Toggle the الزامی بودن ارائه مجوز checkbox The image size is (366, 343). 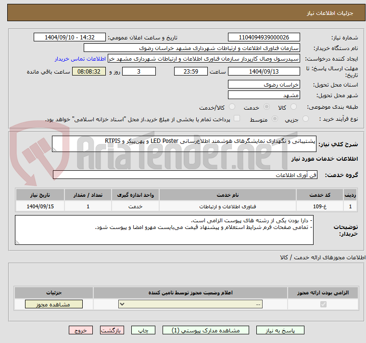[323, 305]
